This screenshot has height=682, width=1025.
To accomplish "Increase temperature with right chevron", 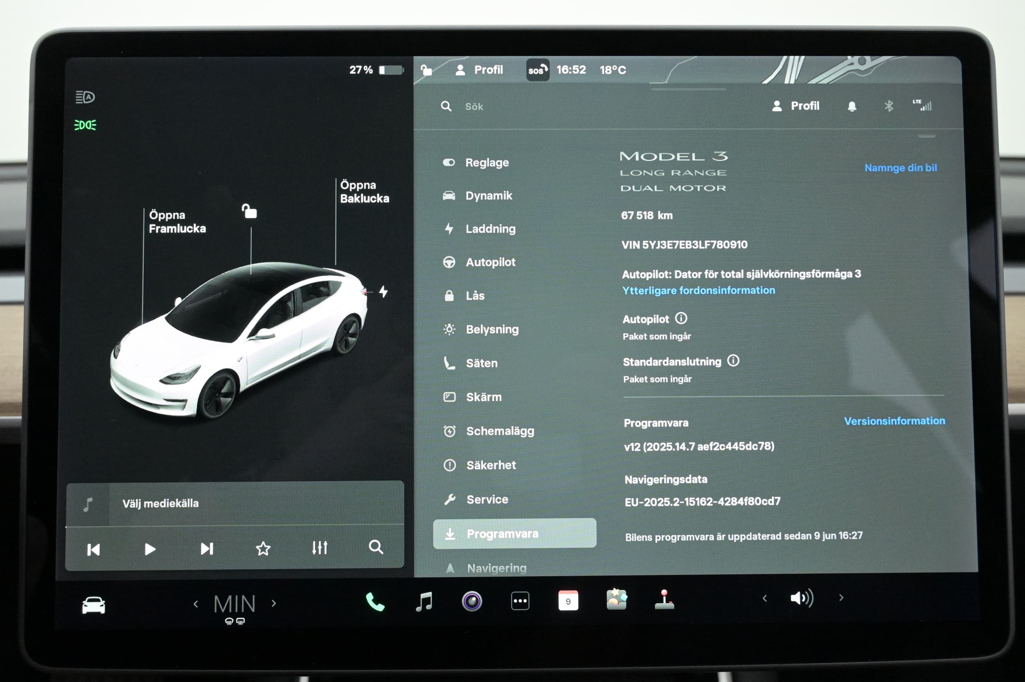I will click(273, 603).
